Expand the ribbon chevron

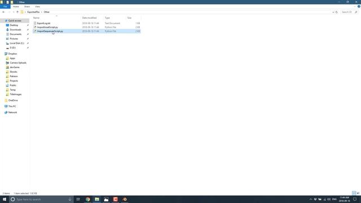click(355, 6)
